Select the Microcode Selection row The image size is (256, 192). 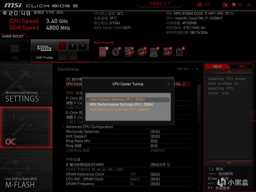tap(128, 131)
